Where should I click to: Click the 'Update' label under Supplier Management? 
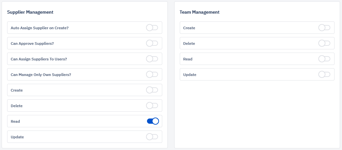(x=17, y=137)
